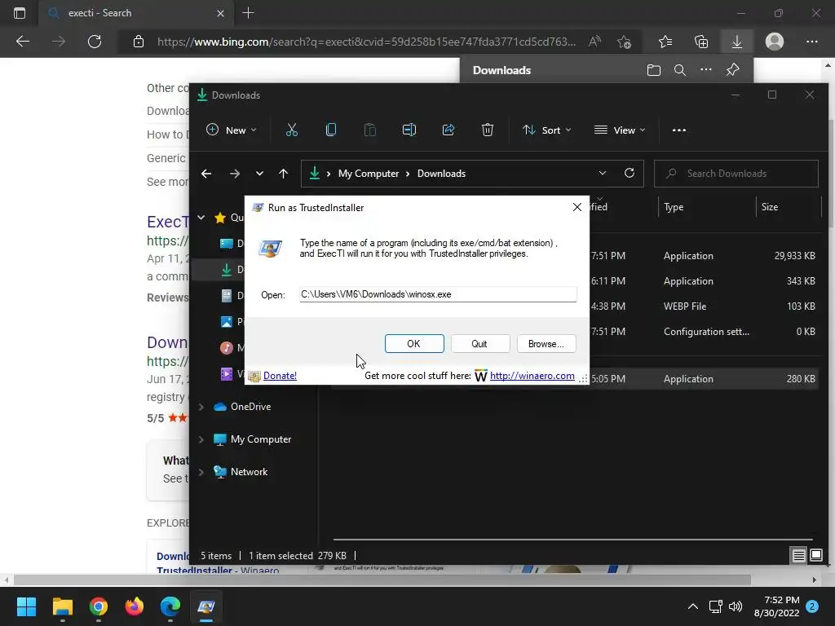Open Edge Settings and more menu
The width and height of the screenshot is (835, 626).
coord(811,42)
